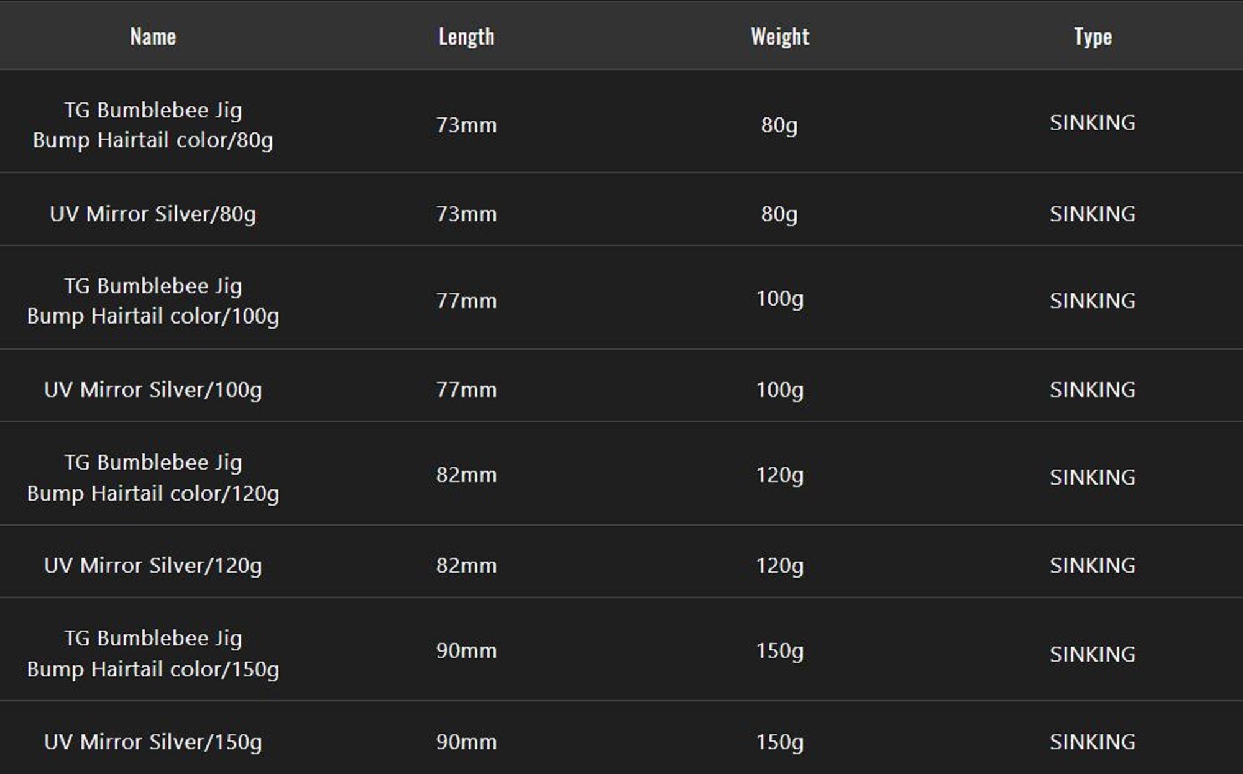The height and width of the screenshot is (774, 1243).
Task: Select TG Bumblebee Jig Bump Hairtail color/80g
Action: pos(153,125)
